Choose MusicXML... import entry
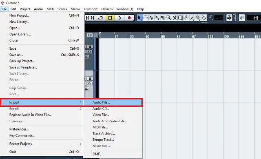261x159 pixels. point(113,146)
